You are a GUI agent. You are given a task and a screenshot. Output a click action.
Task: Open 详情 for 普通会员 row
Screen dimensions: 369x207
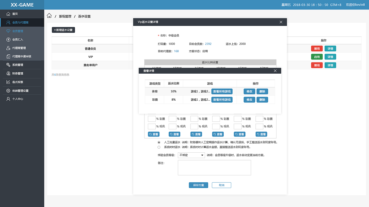coord(330,49)
